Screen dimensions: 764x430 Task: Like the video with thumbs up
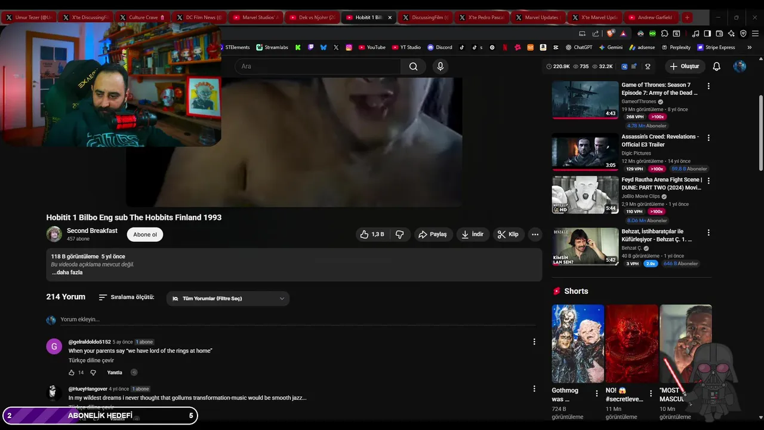[372, 235]
